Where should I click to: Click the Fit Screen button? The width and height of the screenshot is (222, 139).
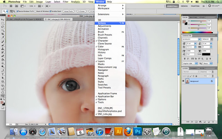pos(82,11)
